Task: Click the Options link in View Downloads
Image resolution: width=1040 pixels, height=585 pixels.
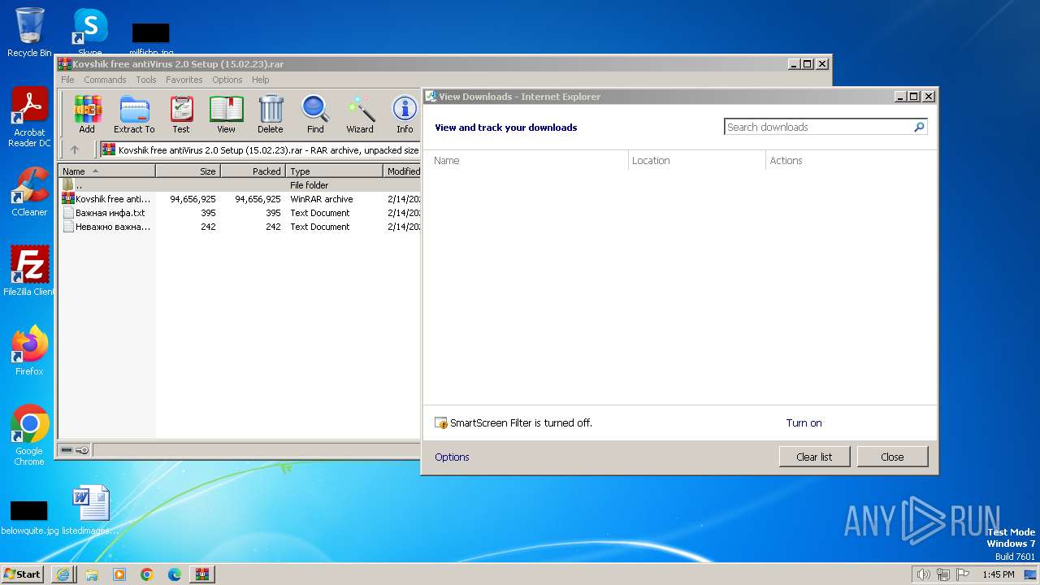Action: coord(452,457)
